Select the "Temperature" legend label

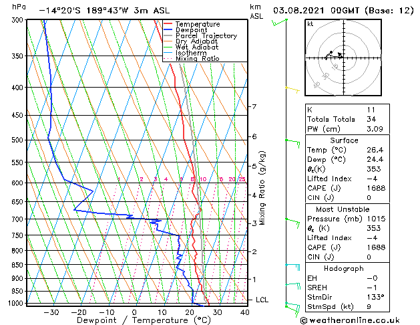point(198,24)
